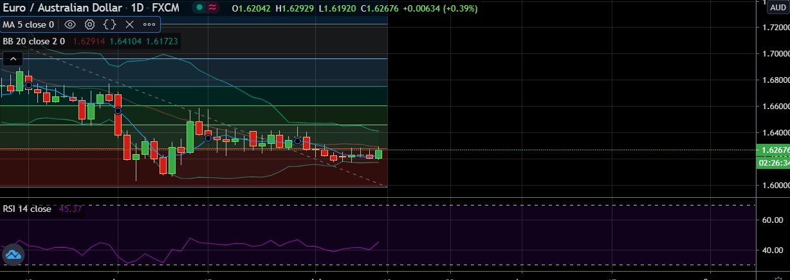This screenshot has width=790, height=280.
Task: Click the pink data status icon
Action: (212, 8)
